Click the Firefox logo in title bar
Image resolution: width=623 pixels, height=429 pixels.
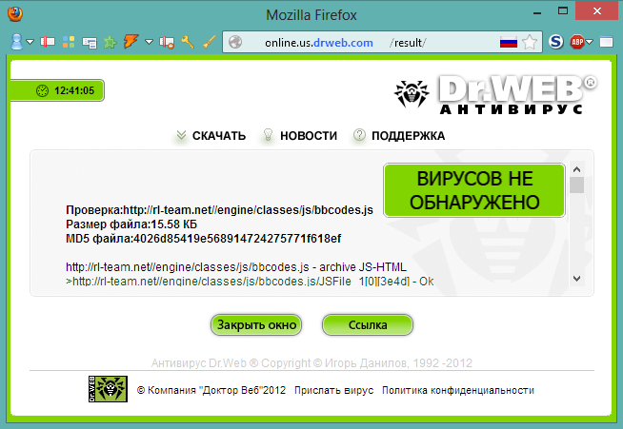[15, 14]
